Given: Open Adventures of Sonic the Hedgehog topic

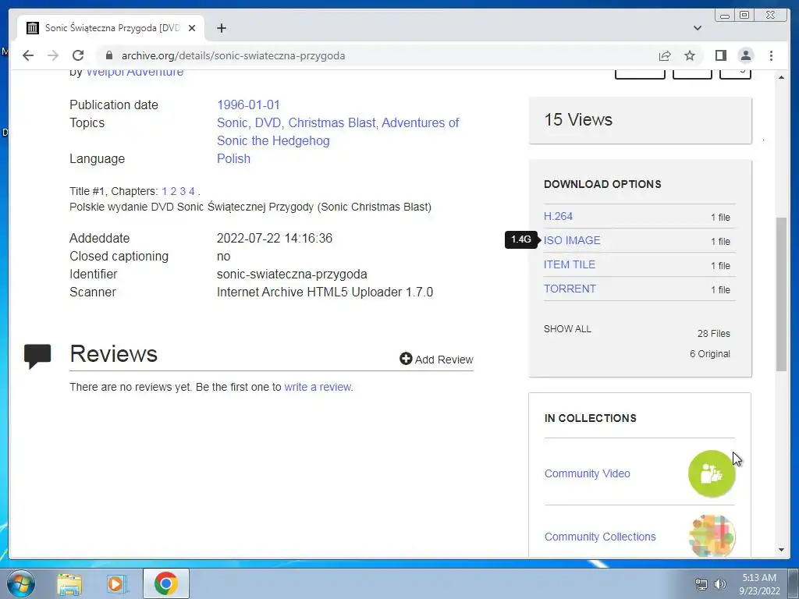Looking at the screenshot, I should 338,131.
